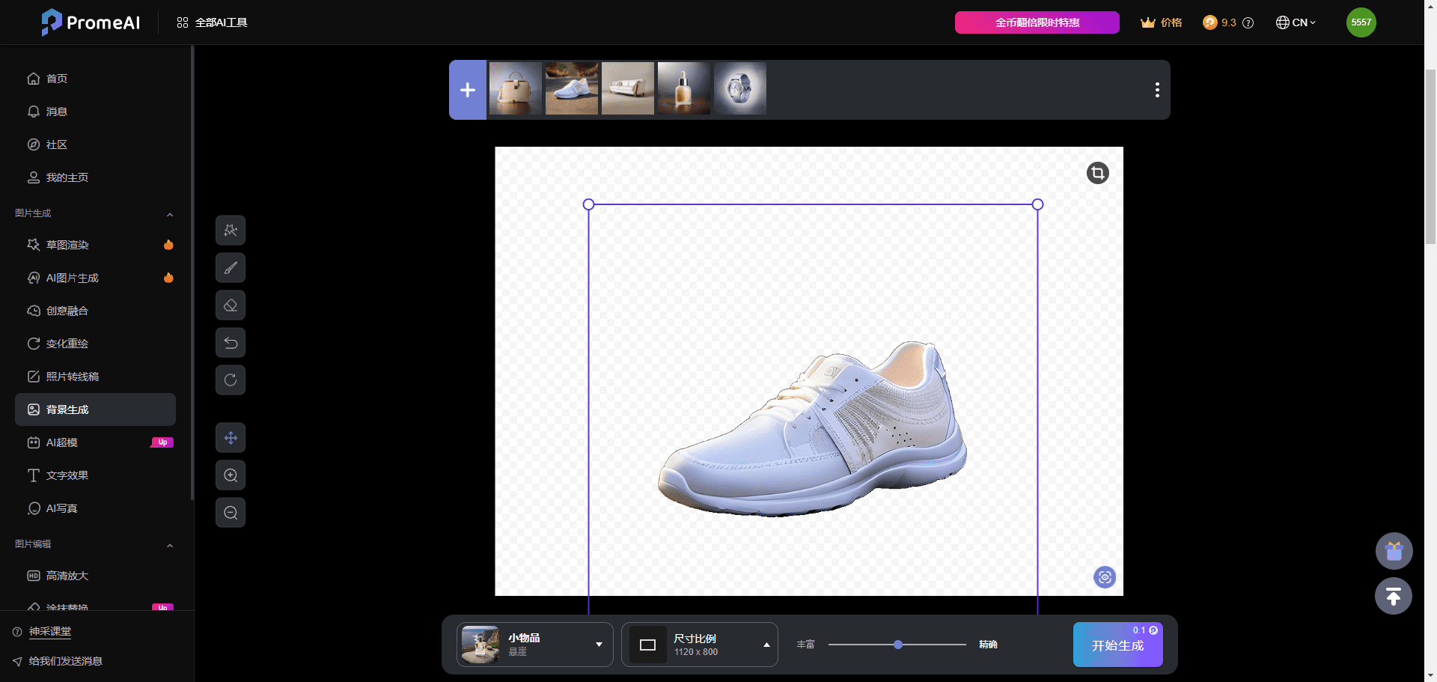Screen dimensions: 1437x682
Task: Open the three-dot more options menu
Action: (1157, 90)
